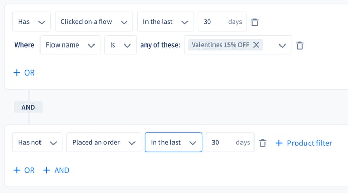Delete the Flow name filter row
Viewport: 348px width, 193px height.
click(300, 46)
